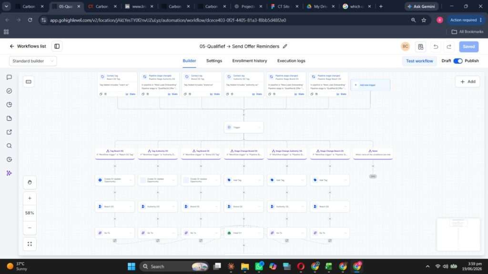Click keyboard shortcuts icon on canvas
The image size is (488, 274).
coord(29,82)
